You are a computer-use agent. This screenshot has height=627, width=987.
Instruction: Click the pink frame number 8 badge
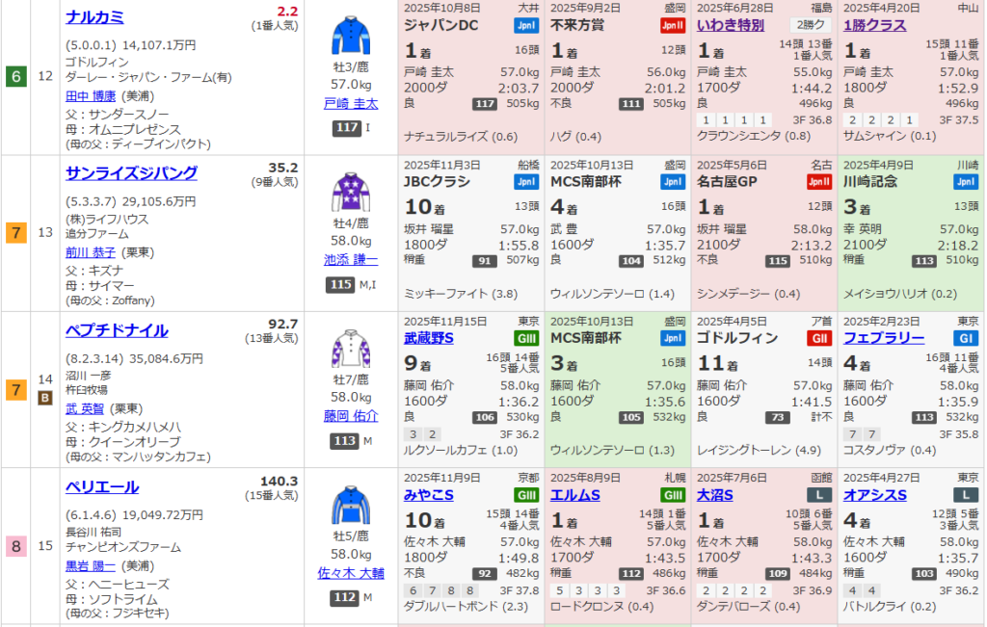[x=16, y=546]
